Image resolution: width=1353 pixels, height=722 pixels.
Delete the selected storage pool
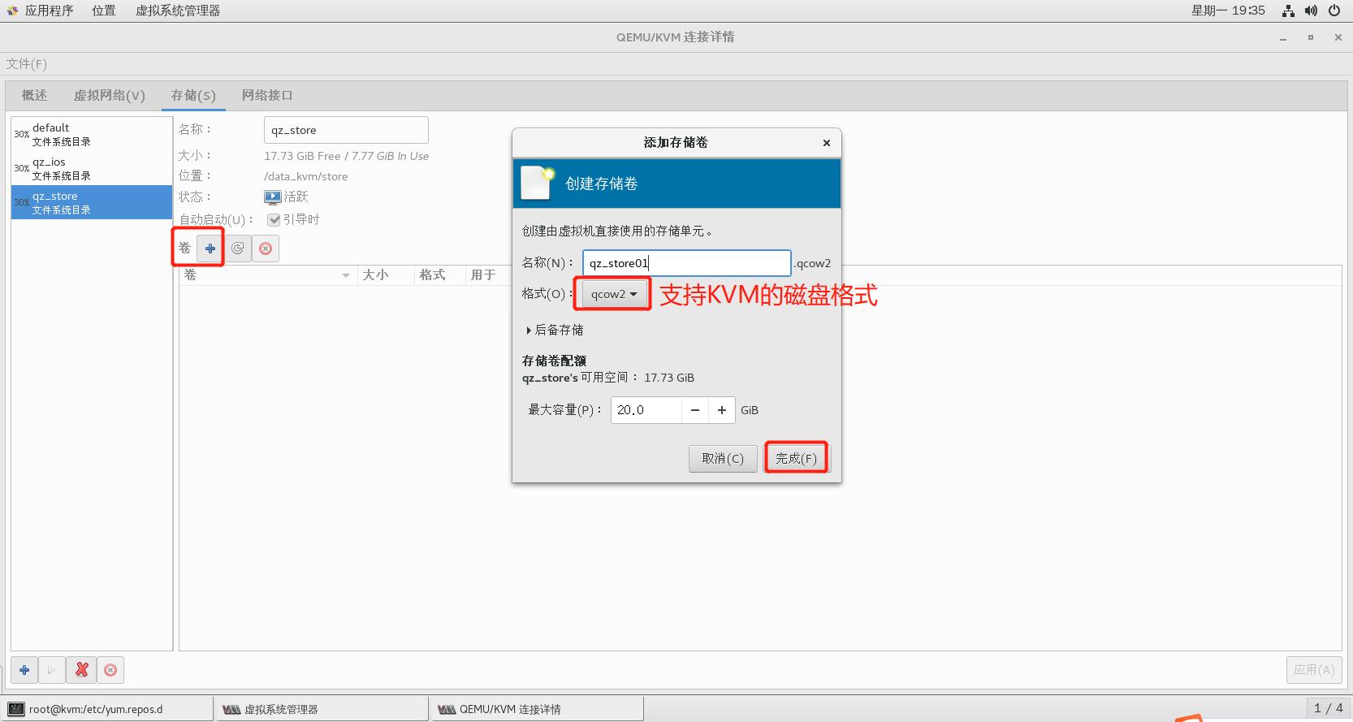pyautogui.click(x=110, y=670)
